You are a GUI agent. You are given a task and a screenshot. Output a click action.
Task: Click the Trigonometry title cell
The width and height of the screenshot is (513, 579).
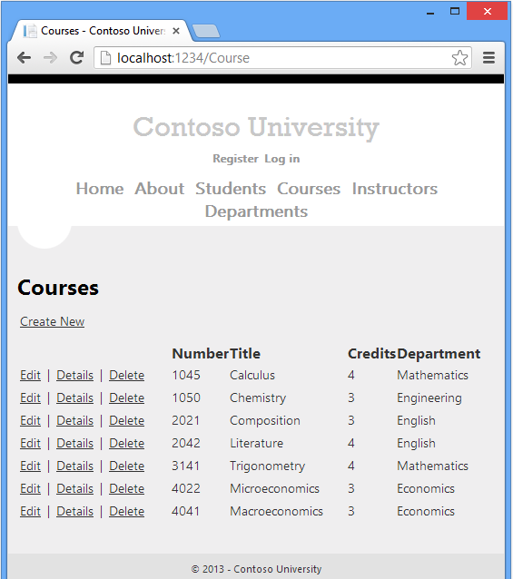pos(267,466)
